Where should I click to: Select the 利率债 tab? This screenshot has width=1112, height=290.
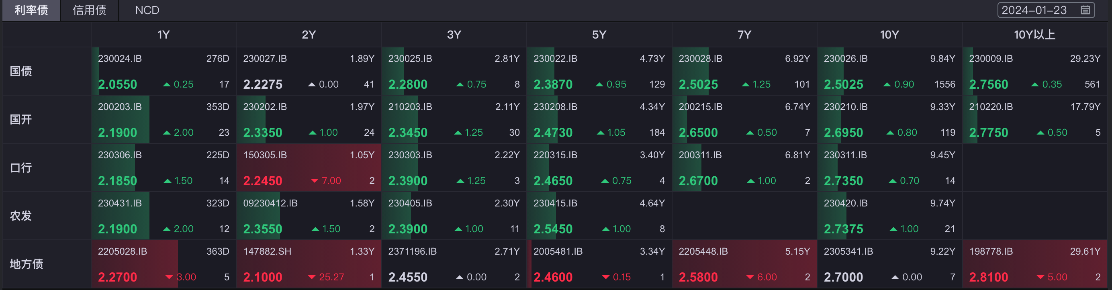click(31, 10)
